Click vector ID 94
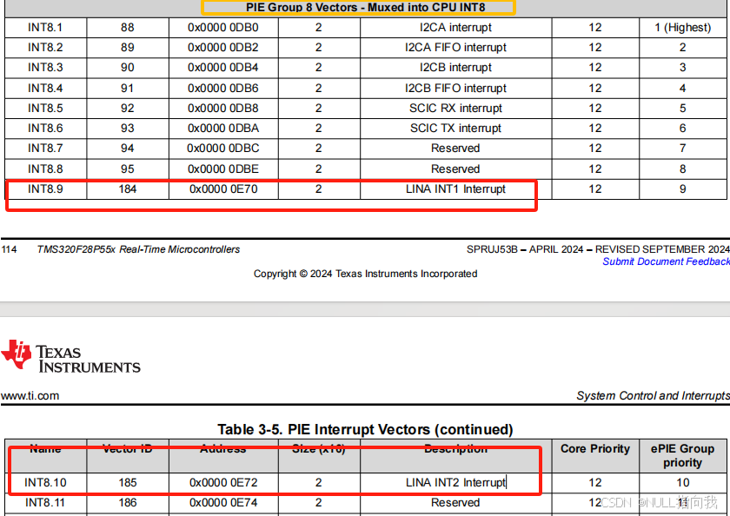Image resolution: width=730 pixels, height=516 pixels. (127, 148)
